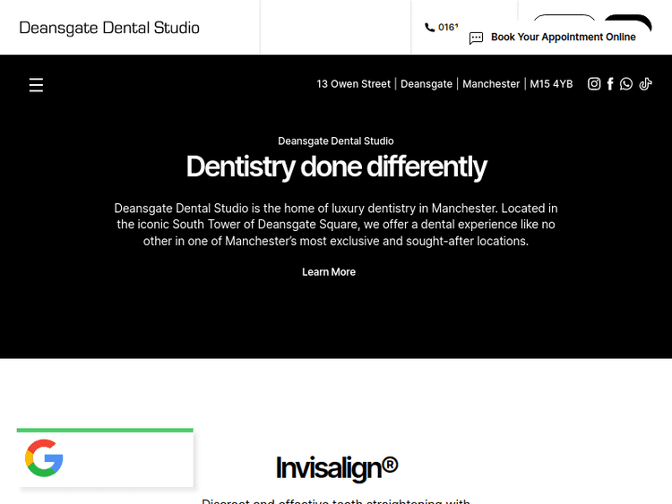Open the Facebook page icon
This screenshot has width=672, height=504.
point(610,84)
